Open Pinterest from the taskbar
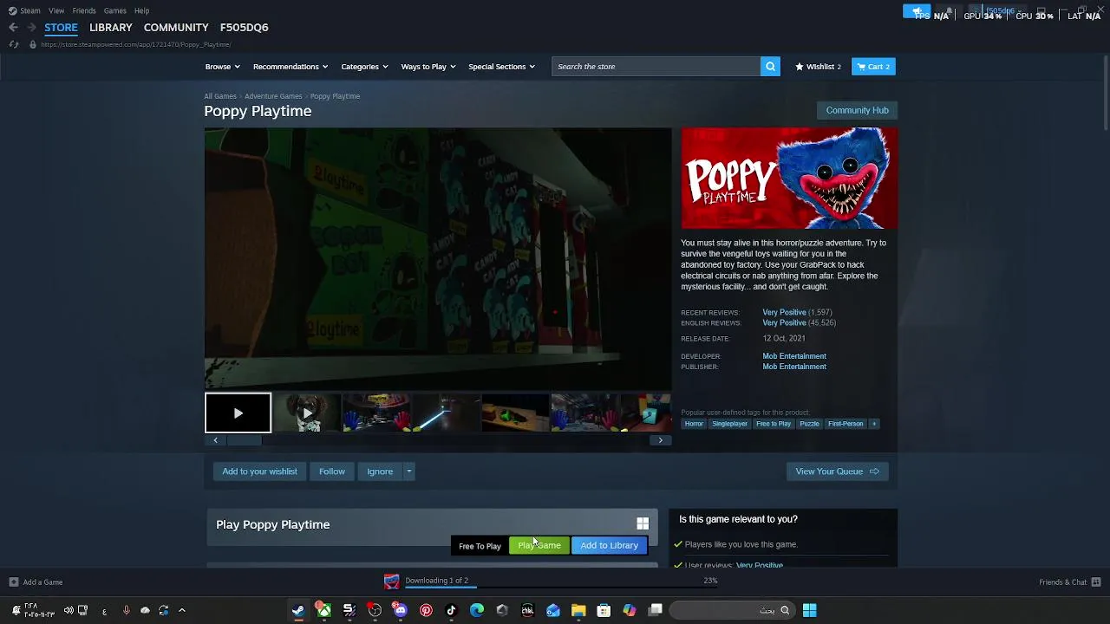1110x624 pixels. [426, 610]
